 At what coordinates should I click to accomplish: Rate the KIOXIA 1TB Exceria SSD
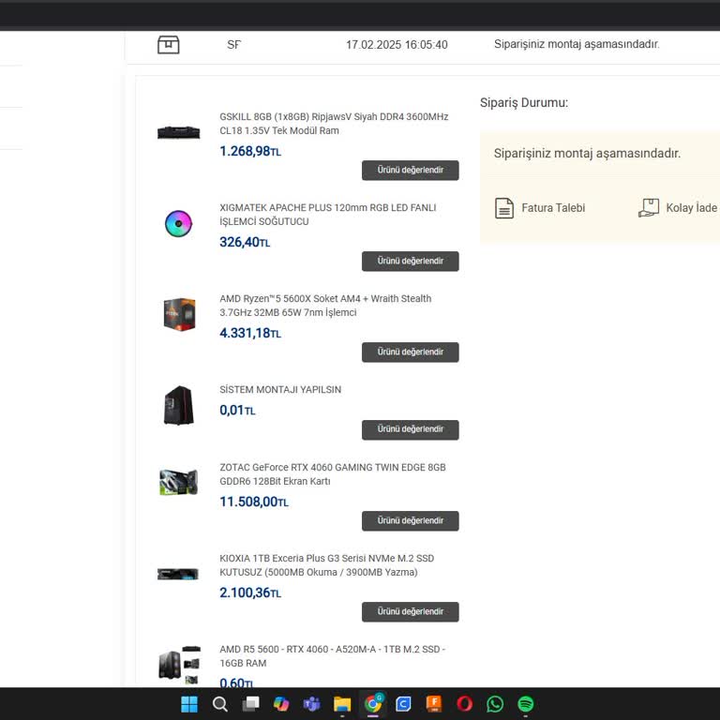(x=410, y=612)
